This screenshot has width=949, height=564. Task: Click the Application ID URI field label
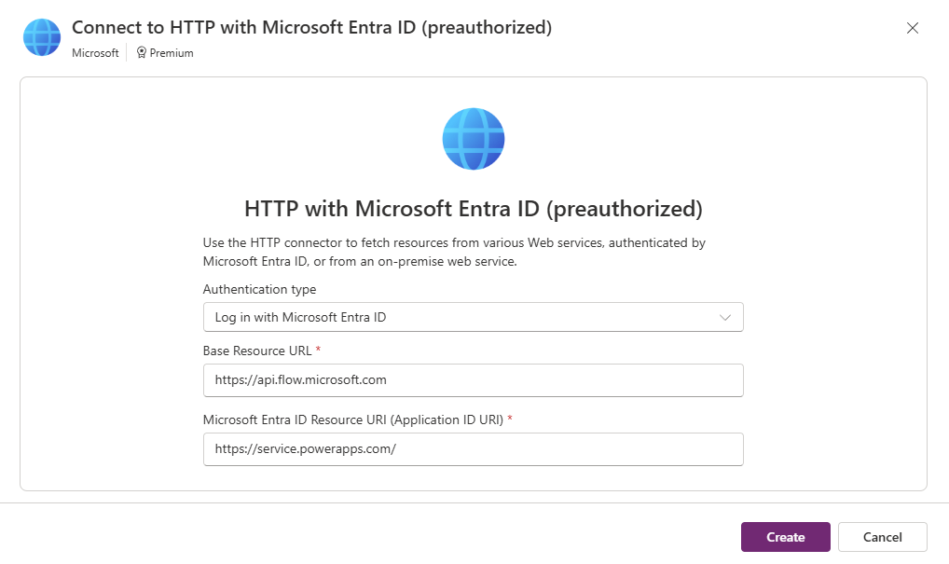[x=353, y=420]
